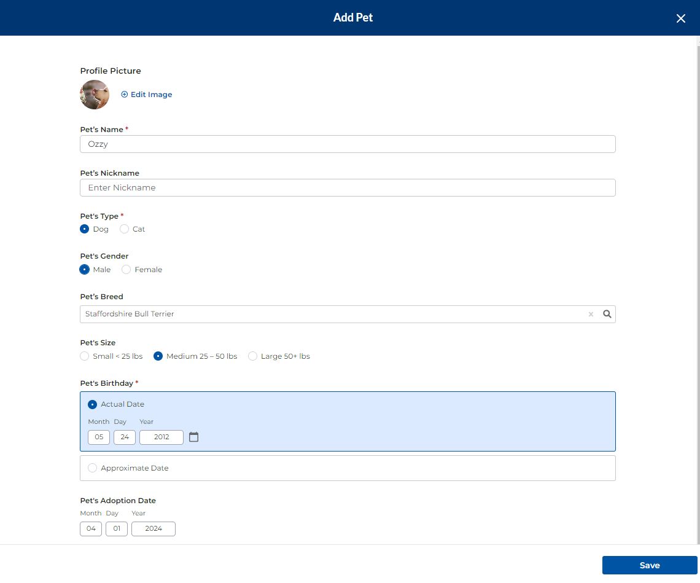Select Medium 25–50 lbs size
Screen dimensions: 700x583
tap(158, 356)
